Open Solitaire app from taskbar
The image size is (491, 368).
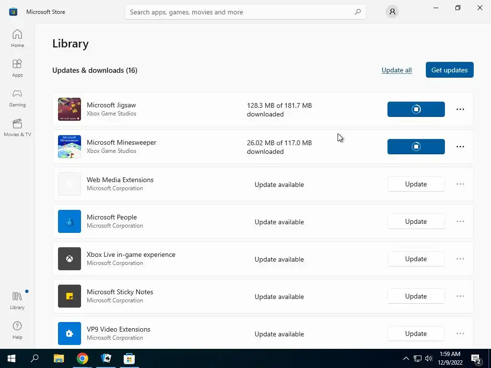106,358
